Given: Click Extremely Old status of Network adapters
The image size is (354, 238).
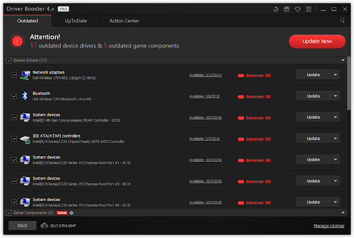Looking at the screenshot, I should click(x=254, y=76).
